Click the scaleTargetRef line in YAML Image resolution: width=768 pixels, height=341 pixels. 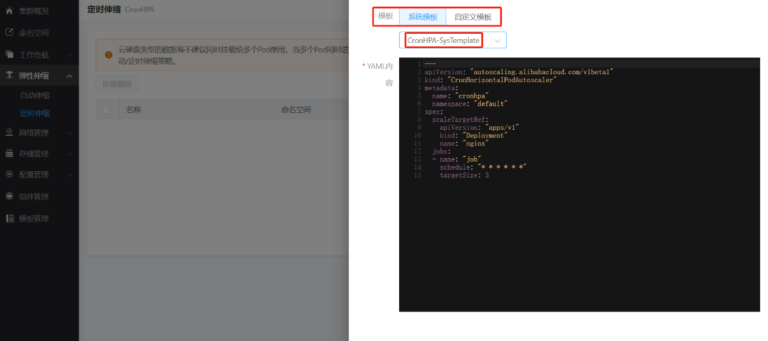click(x=460, y=120)
